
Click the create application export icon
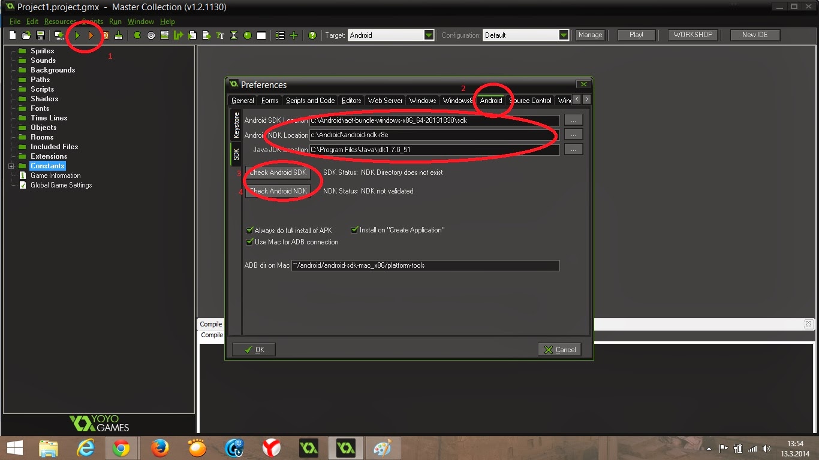[59, 35]
